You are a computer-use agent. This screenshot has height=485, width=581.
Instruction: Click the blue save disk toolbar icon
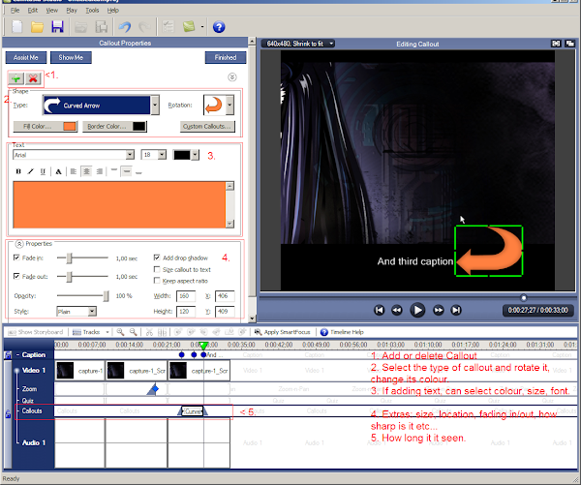click(57, 26)
